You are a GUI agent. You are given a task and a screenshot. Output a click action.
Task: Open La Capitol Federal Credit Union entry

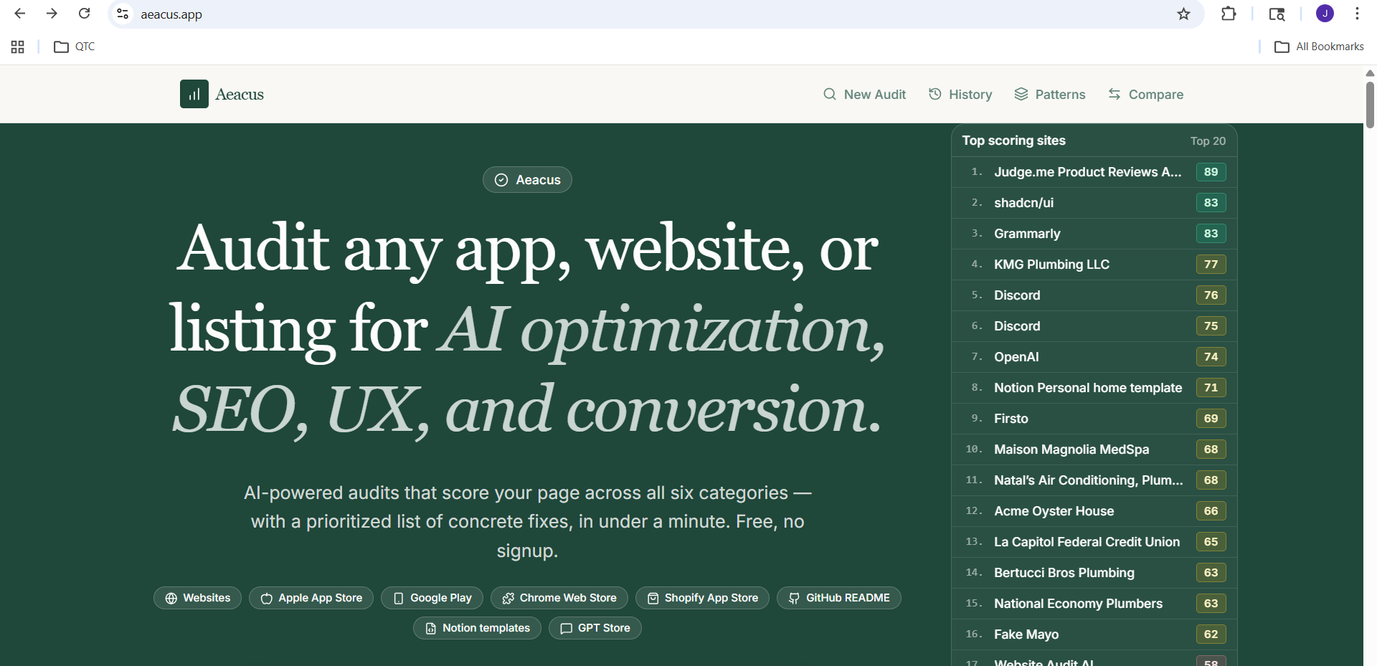(1094, 542)
